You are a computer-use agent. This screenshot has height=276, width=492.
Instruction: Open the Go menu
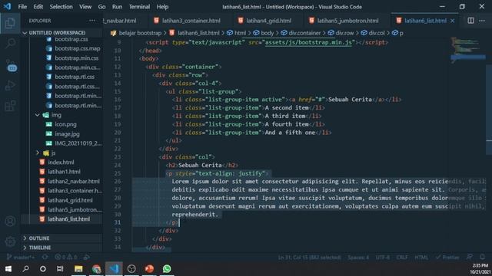(101, 7)
